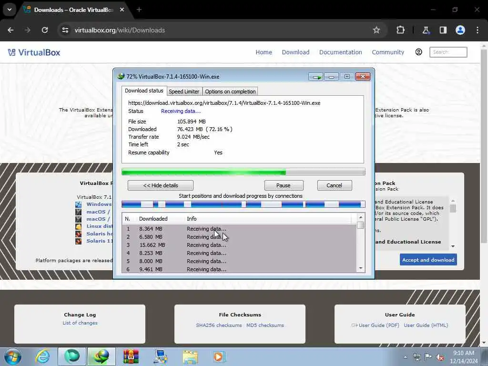
Task: Click the green download progress bar
Action: [x=244, y=172]
